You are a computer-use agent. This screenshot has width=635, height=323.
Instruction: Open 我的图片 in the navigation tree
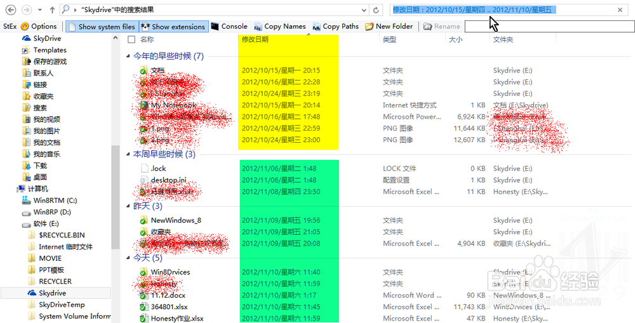click(41, 131)
